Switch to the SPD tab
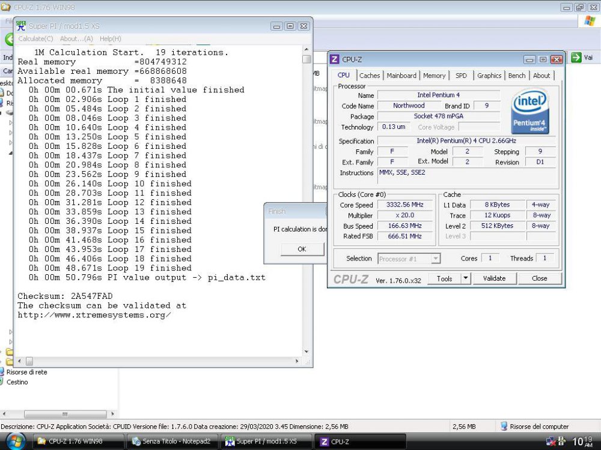The width and height of the screenshot is (601, 450). (x=462, y=75)
